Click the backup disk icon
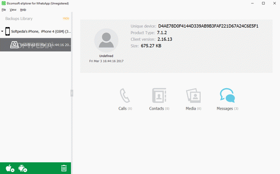This screenshot has height=174, width=280. pos(14,45)
